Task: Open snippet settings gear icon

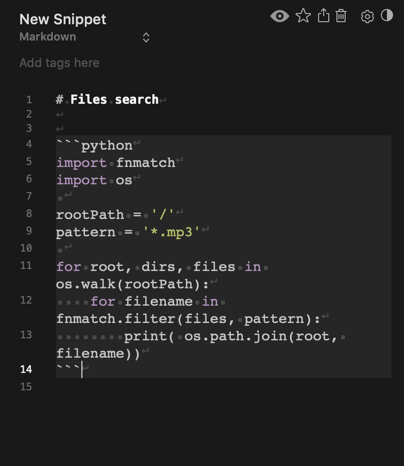Action: (367, 16)
